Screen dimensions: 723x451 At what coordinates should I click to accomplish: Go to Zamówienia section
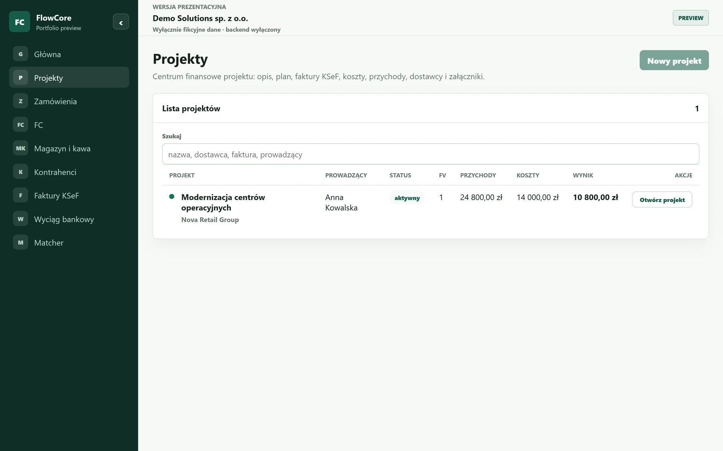69,101
